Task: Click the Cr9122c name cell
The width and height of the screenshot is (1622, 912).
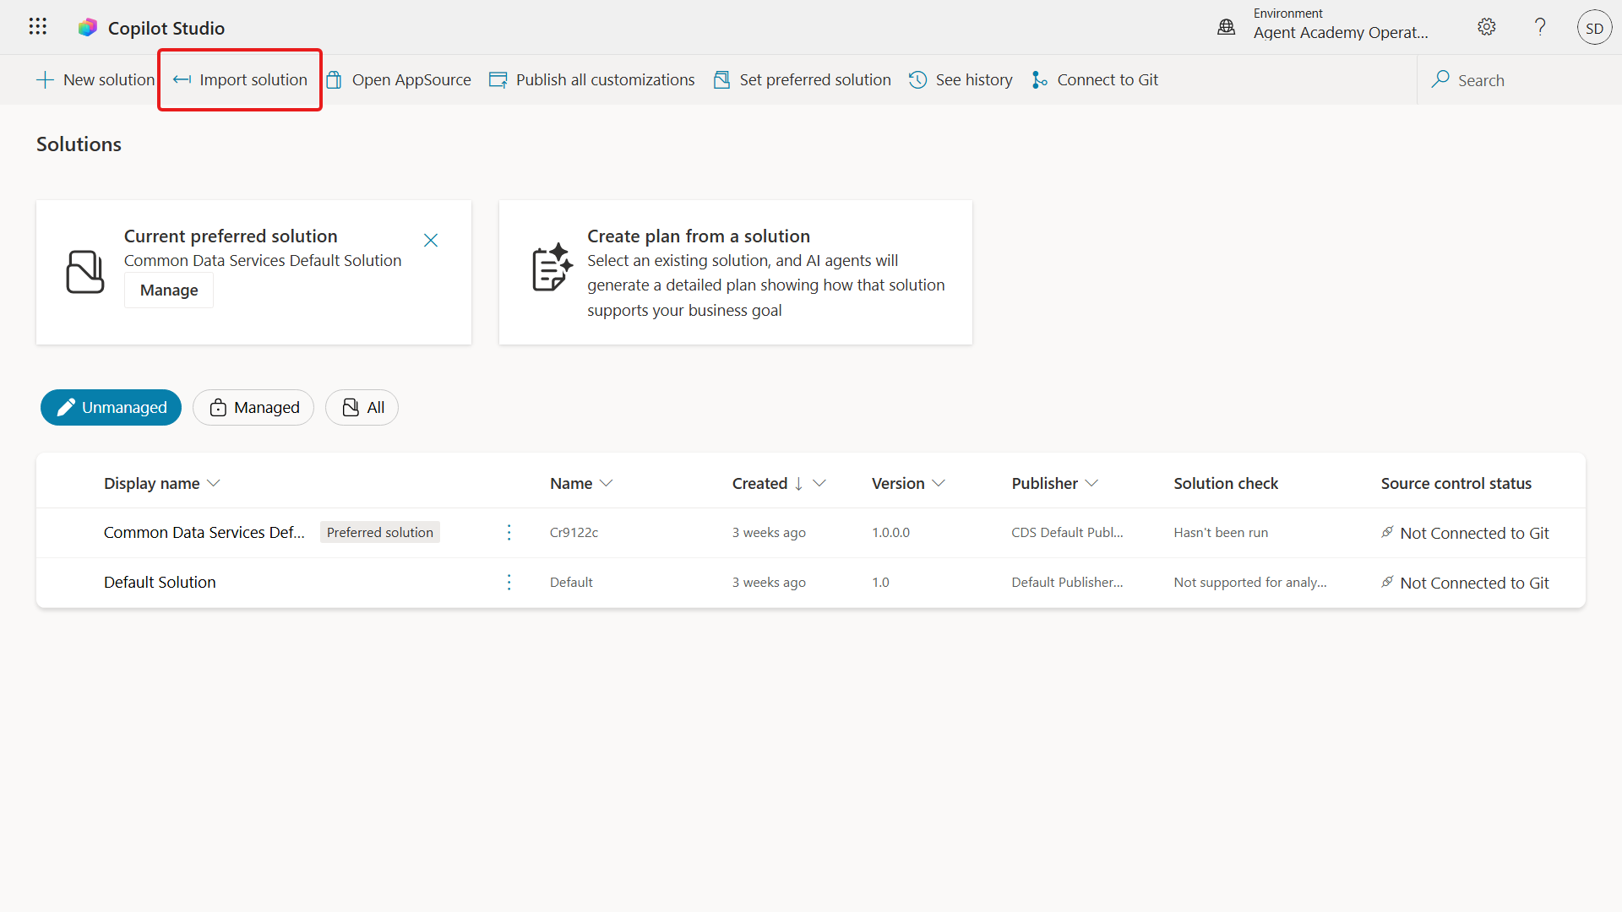Action: point(574,532)
